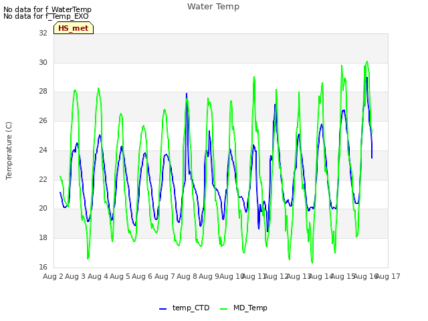Click 'No data for f_WaterTemp' message
428x321 pixels.
click(x=47, y=9)
